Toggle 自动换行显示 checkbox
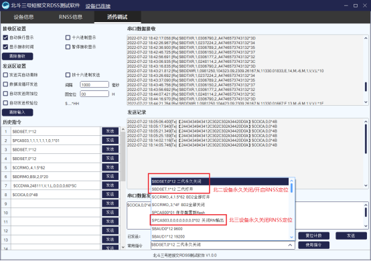Viewport: 371px width, 261px height. click(5, 37)
